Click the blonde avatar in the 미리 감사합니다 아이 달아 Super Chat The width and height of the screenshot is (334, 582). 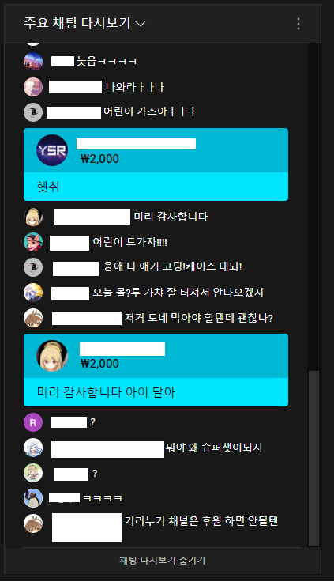(52, 356)
